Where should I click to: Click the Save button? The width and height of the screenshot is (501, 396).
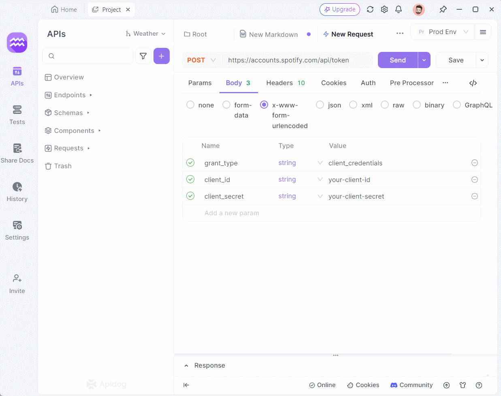[456, 60]
